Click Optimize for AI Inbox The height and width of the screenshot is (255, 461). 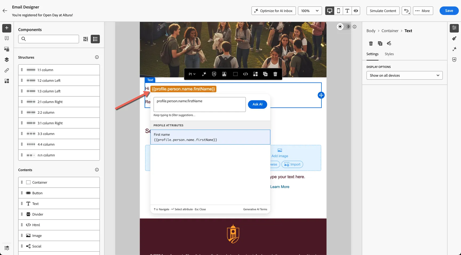(x=273, y=11)
